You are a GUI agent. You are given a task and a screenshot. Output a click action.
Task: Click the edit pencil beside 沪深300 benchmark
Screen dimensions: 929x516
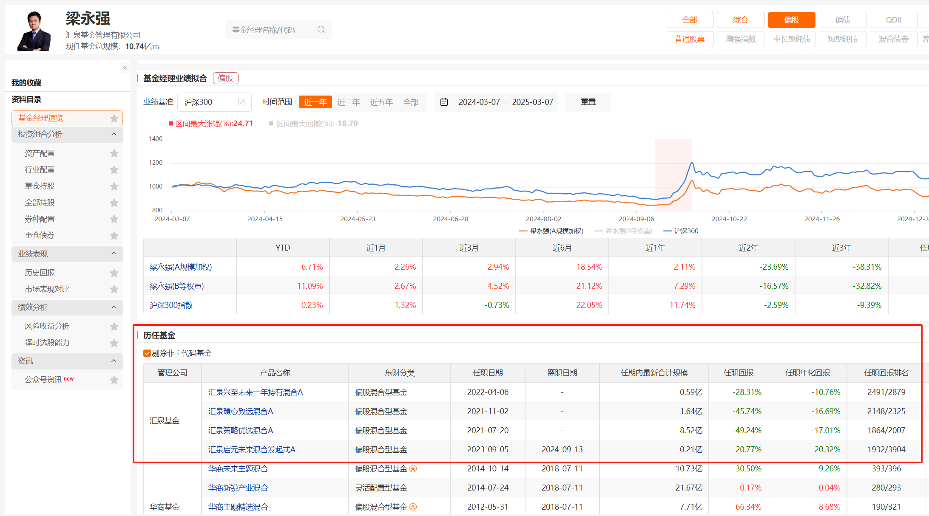pyautogui.click(x=241, y=102)
